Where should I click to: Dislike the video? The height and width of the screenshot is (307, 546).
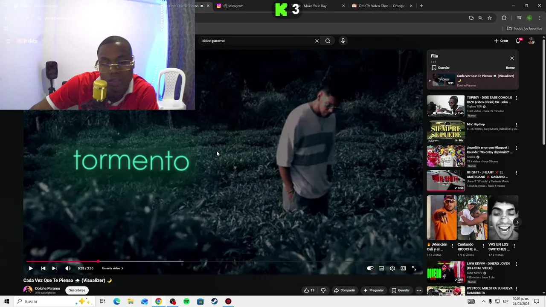coord(323,290)
